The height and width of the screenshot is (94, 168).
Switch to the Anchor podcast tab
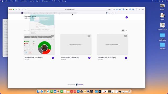pos(42,13)
